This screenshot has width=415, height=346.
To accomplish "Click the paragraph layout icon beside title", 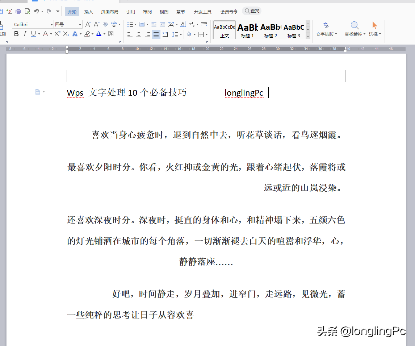I will pos(38,92).
